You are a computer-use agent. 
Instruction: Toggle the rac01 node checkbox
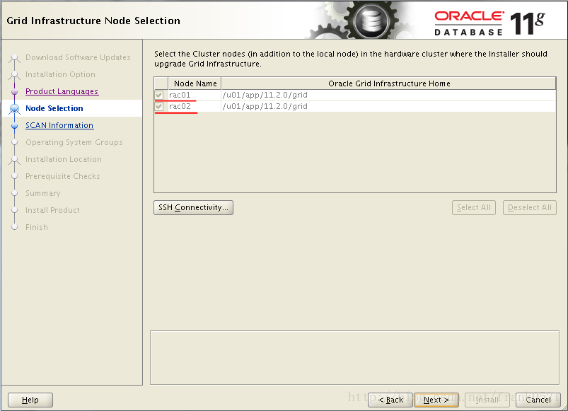[x=159, y=95]
